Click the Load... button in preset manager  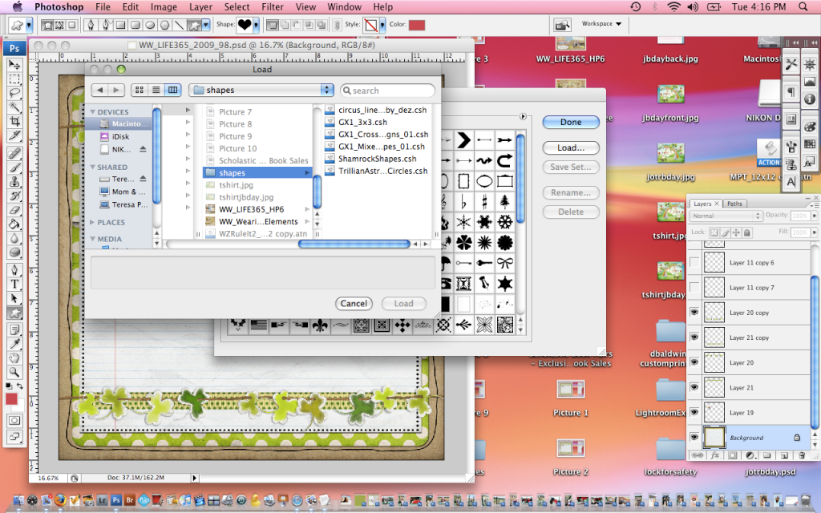(571, 147)
